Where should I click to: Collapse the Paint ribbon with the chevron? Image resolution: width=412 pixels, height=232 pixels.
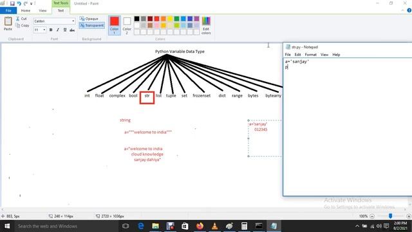(x=403, y=10)
